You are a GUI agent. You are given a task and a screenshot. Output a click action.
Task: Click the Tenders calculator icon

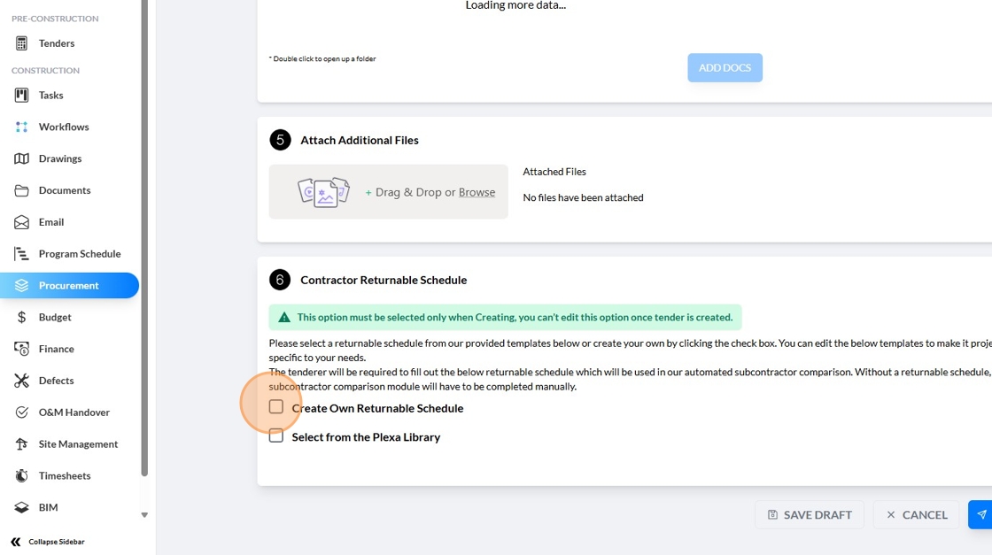click(21, 43)
